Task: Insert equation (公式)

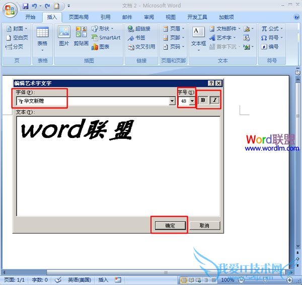Action: 272,29
